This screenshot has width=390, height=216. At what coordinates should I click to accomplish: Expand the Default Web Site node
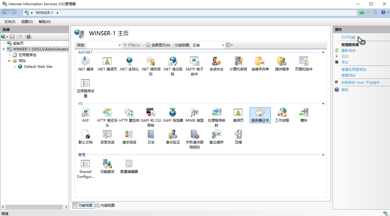(x=15, y=67)
